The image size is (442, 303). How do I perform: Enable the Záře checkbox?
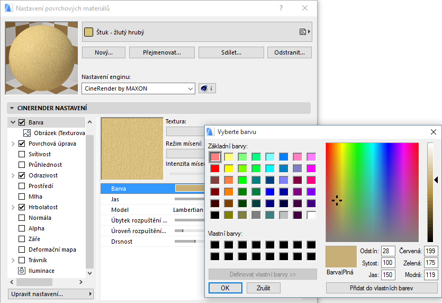tap(22, 239)
